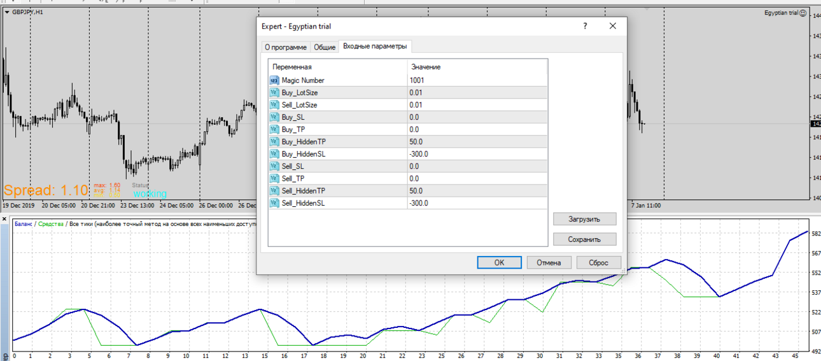The width and height of the screenshot is (821, 361).
Task: Click the Buy_HiddenSL variable icon
Action: tap(274, 154)
